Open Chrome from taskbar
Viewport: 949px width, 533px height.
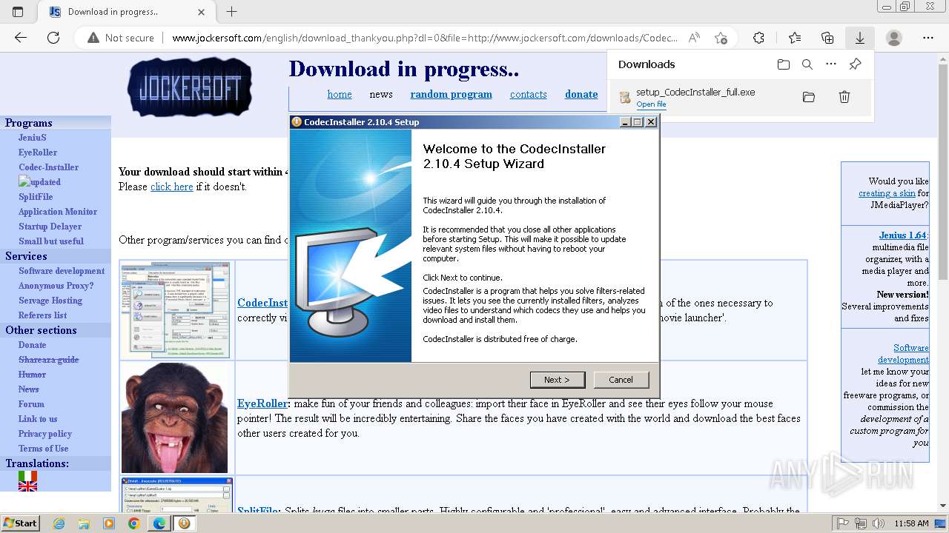click(133, 523)
